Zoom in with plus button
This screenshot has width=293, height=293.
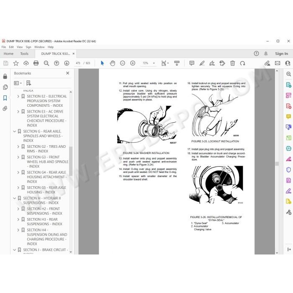(133, 63)
